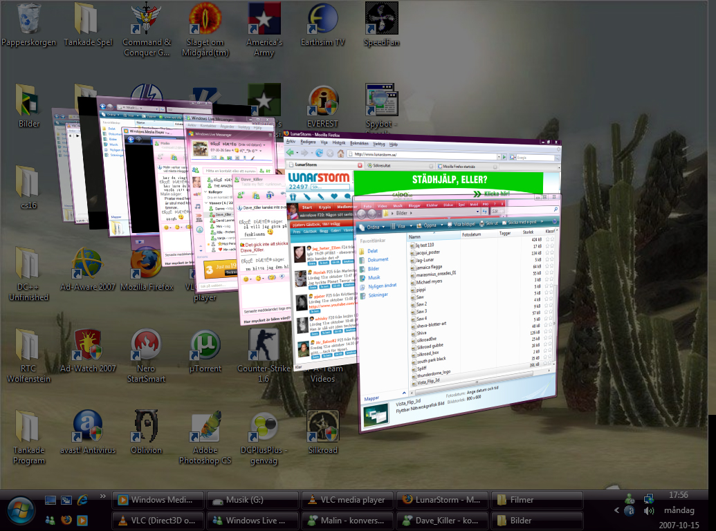Click the Windows Start orb
This screenshot has height=531, width=716.
click(x=21, y=510)
